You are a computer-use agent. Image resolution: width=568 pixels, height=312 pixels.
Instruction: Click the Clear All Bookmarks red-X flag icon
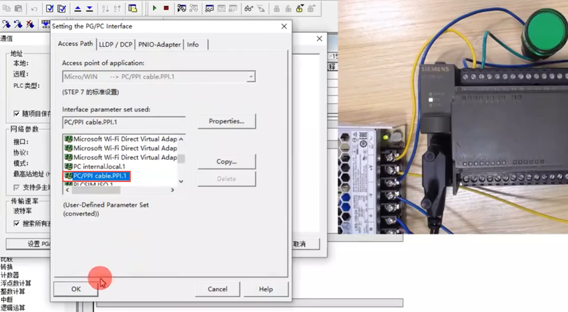click(30, 24)
